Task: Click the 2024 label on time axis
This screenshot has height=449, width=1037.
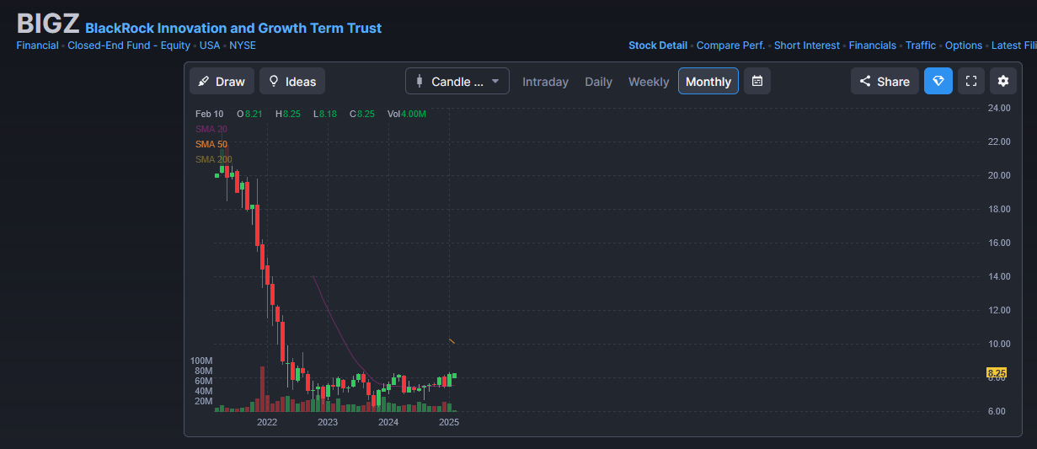Action: [388, 422]
